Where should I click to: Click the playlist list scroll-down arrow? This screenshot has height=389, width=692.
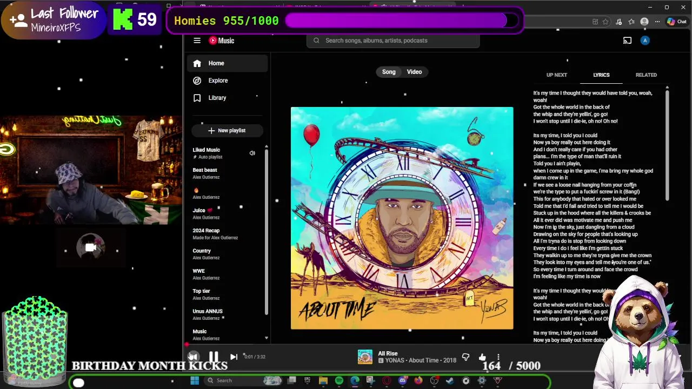[266, 338]
